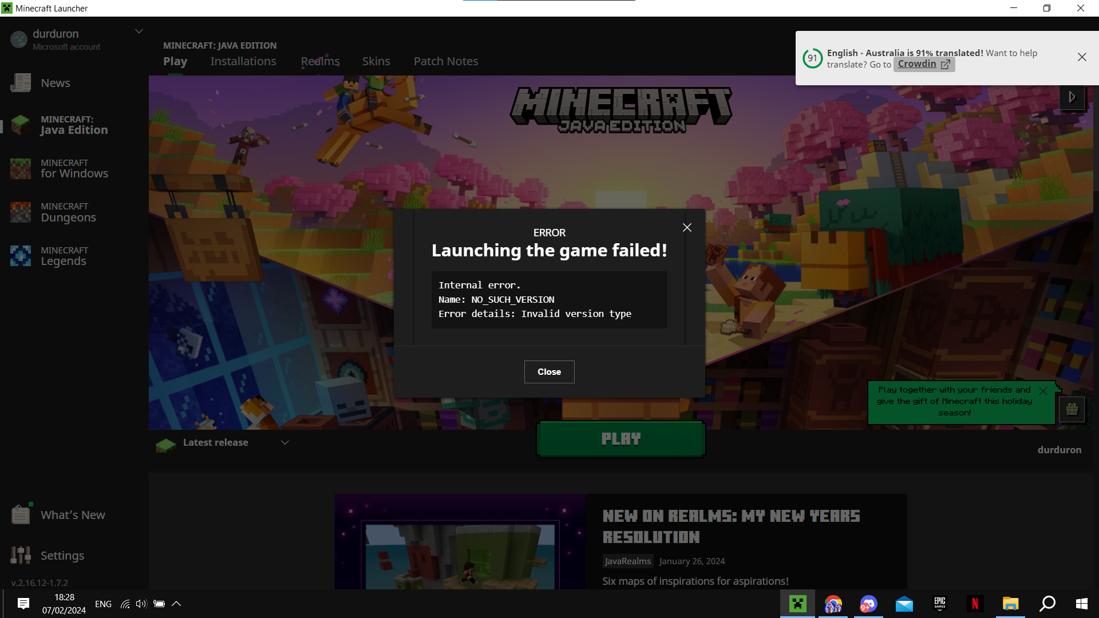Open Epic Games from the taskbar

click(940, 604)
